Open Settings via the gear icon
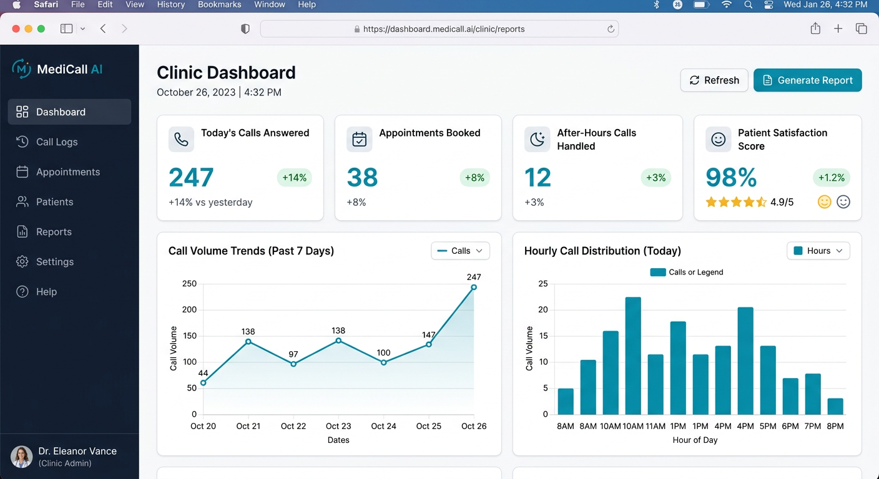This screenshot has width=879, height=479. point(22,261)
